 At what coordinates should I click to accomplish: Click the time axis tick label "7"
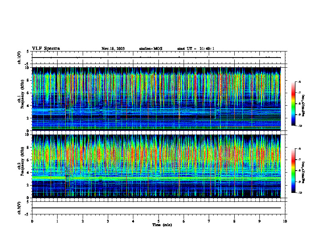pyautogui.click(x=209, y=221)
